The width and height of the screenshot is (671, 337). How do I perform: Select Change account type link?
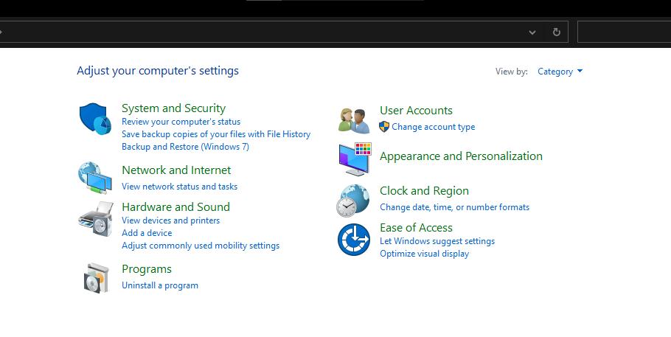click(433, 127)
